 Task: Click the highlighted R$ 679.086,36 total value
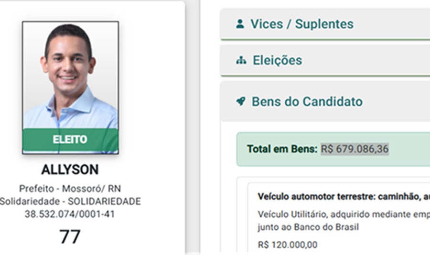[x=355, y=149]
